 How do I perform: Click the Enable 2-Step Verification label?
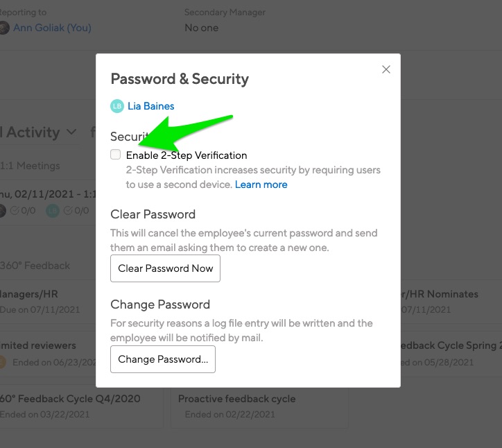point(187,155)
